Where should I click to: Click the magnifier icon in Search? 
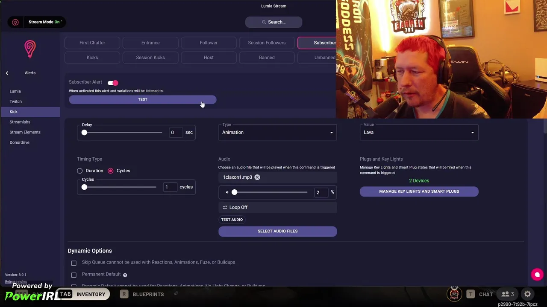[264, 22]
